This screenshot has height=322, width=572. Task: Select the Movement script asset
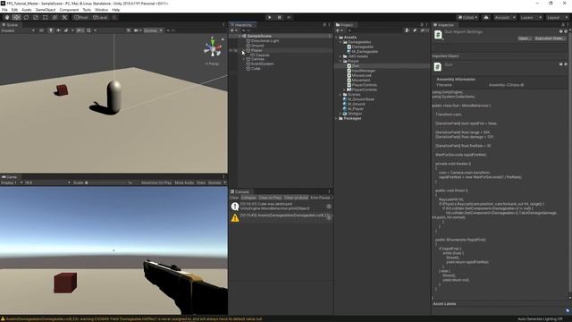pyautogui.click(x=361, y=80)
